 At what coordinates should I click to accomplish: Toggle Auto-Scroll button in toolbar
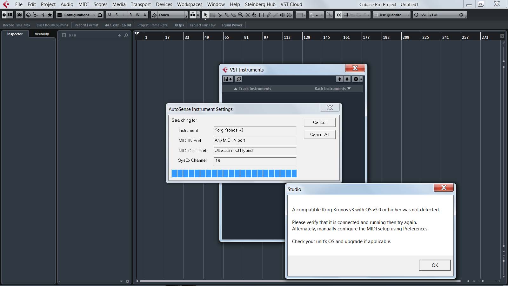193,15
